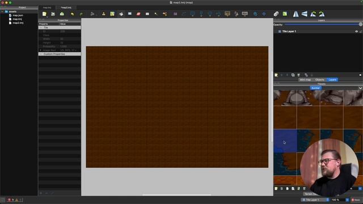The height and width of the screenshot is (204, 363).
Task: Select the Select Same Tile tool
Action: point(165,14)
